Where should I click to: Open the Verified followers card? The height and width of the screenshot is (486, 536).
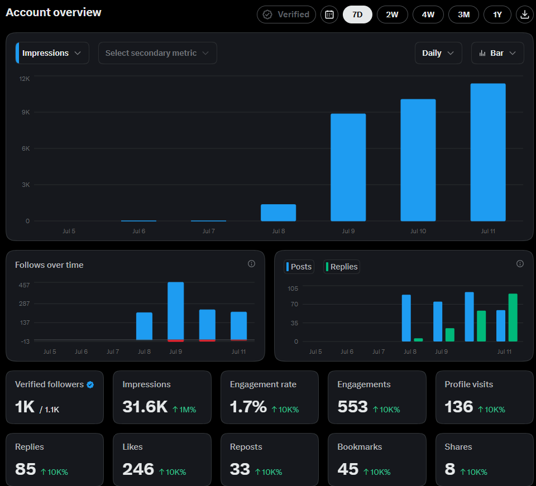tap(55, 397)
